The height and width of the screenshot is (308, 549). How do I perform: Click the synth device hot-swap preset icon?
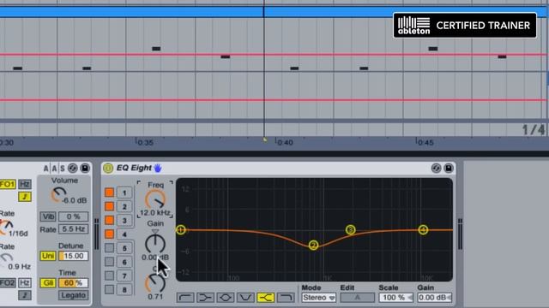[72, 169]
